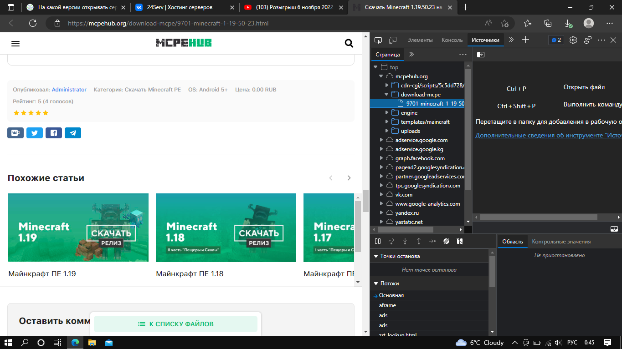Open the Minecraft 1.18 thumbnail
The image size is (622, 349).
click(x=226, y=228)
